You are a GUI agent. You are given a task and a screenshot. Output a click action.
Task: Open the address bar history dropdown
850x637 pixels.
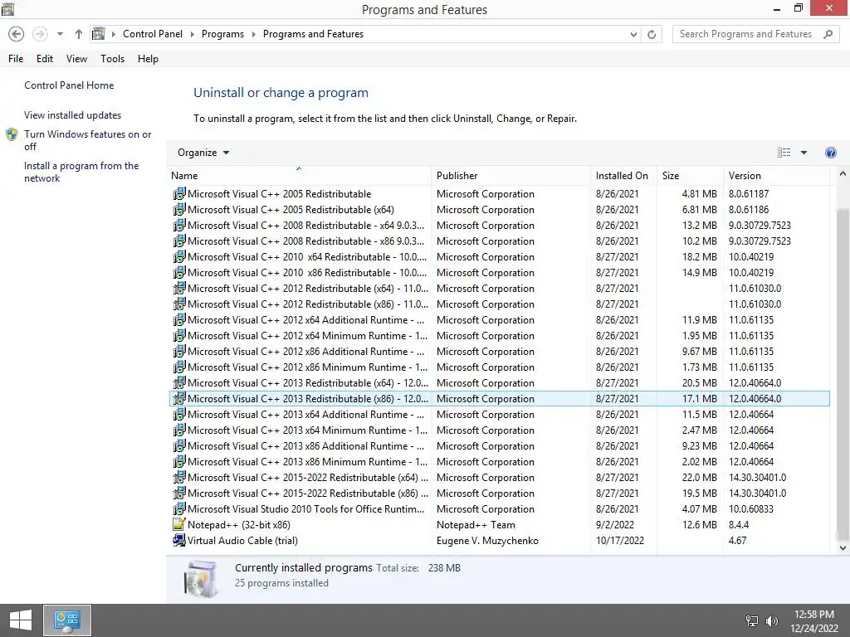tap(633, 35)
